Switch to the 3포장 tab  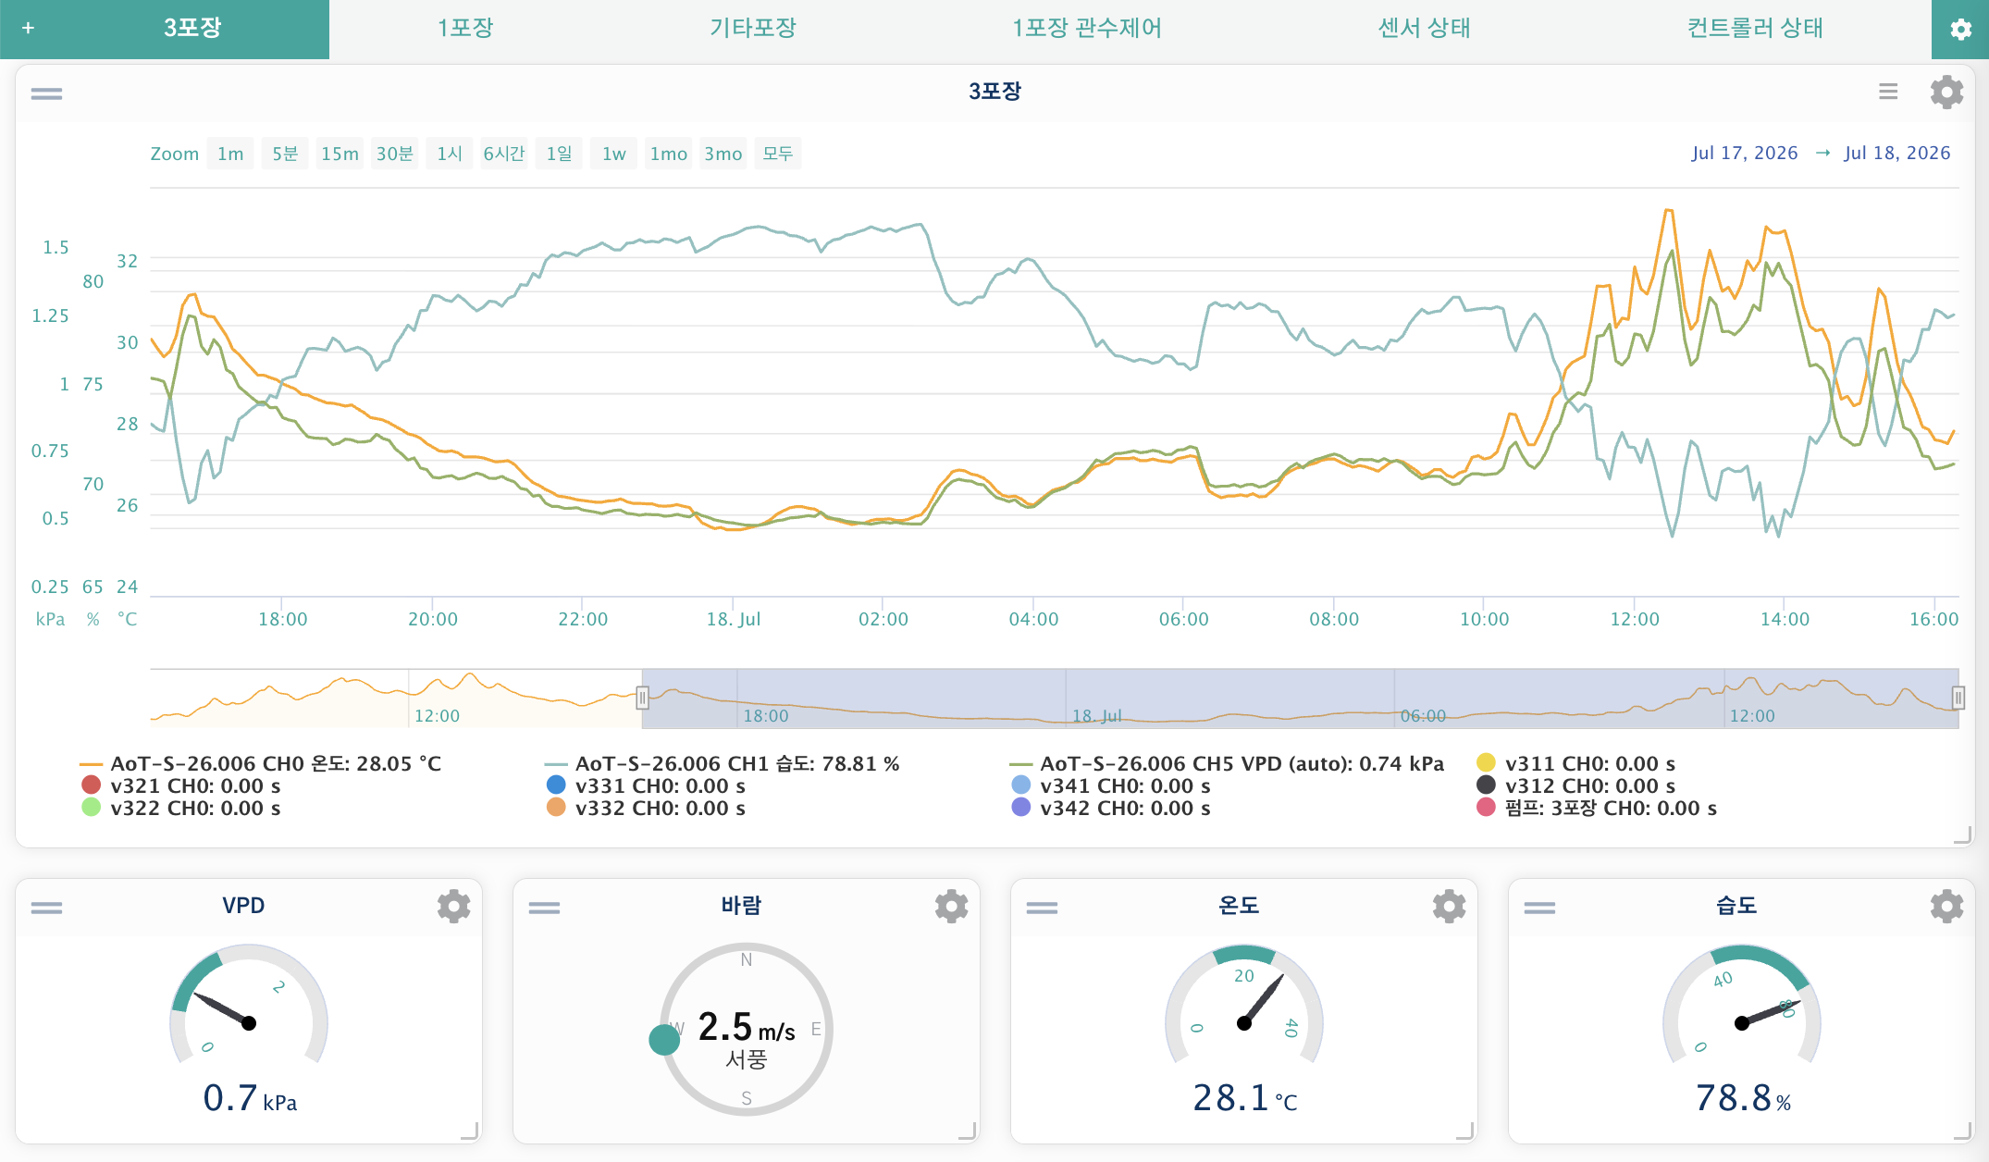pos(192,29)
